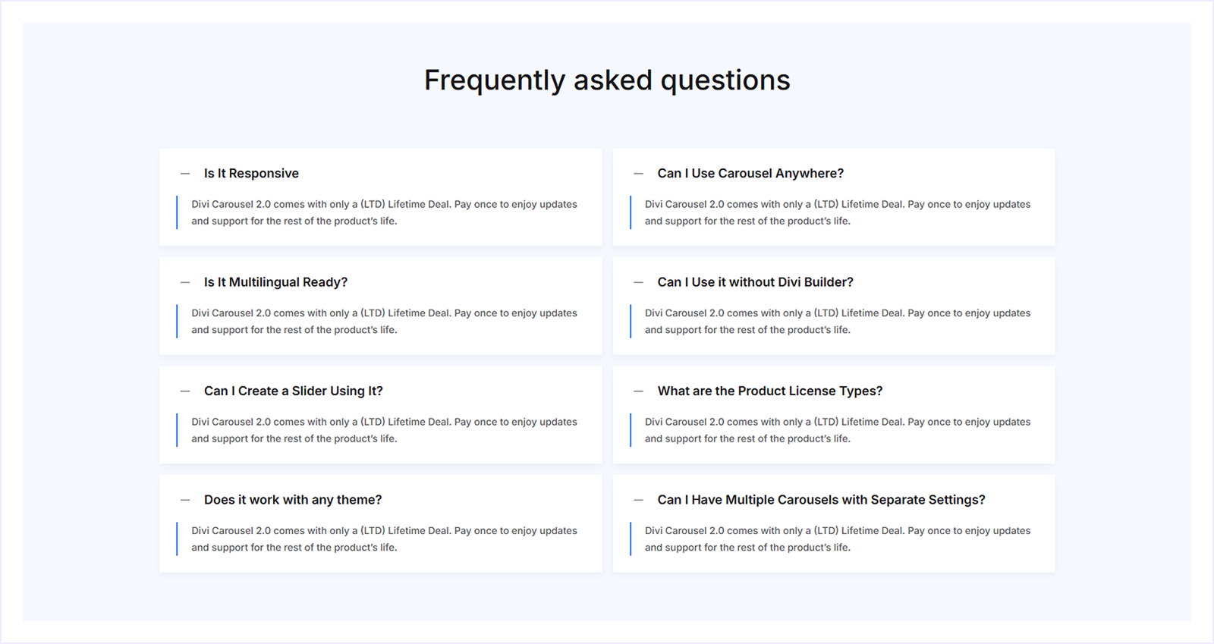The width and height of the screenshot is (1214, 644).
Task: Click the card containing "What are the Product License Types?"
Action: click(833, 414)
